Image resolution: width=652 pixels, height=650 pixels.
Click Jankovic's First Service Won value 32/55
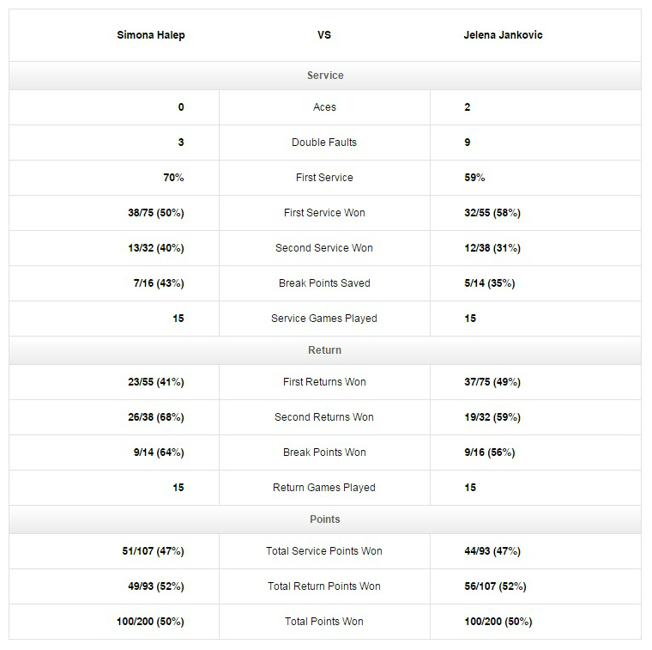tap(492, 213)
